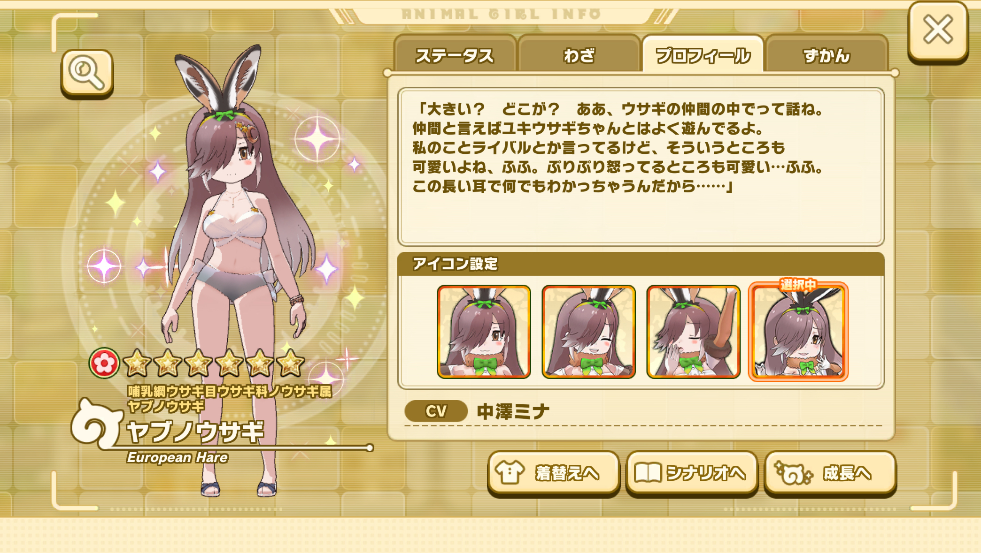
Task: Click the CV voice actor label
Action: point(436,411)
